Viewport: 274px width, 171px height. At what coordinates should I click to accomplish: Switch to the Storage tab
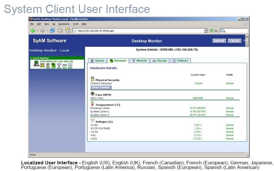pos(160,61)
